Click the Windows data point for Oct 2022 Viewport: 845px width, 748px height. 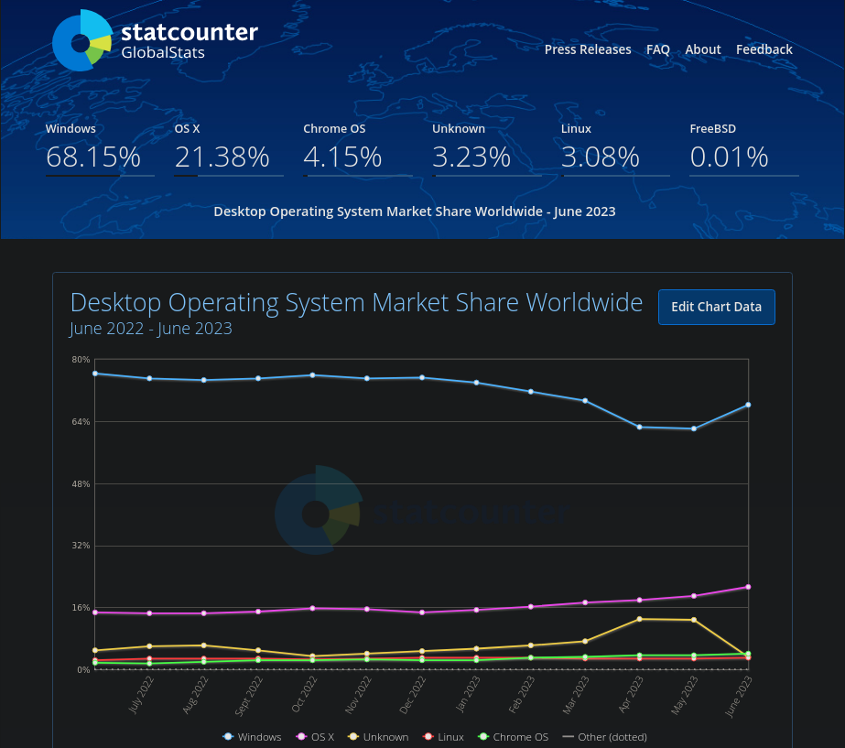[x=312, y=375]
